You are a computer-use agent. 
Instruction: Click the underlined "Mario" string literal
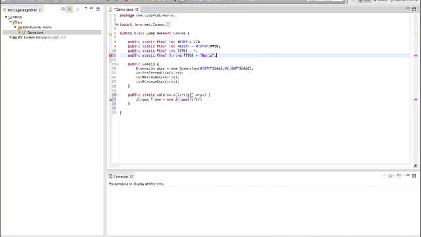point(208,55)
